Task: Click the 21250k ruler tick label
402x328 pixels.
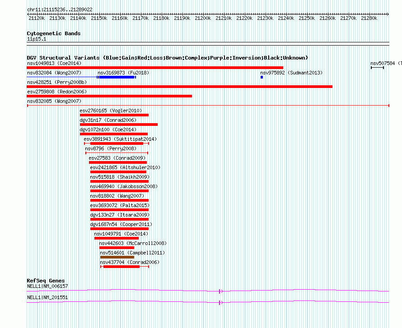Action: pos(307,18)
